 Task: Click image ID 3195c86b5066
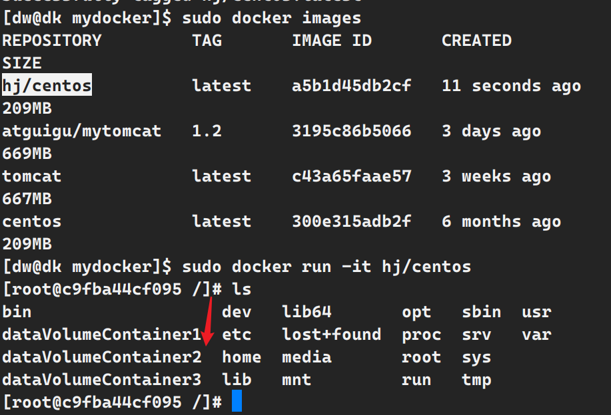(x=351, y=131)
